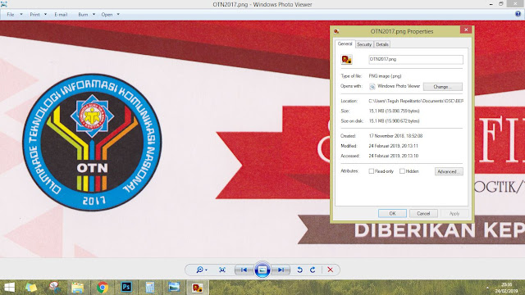Launch Google Chrome from the taskbar
Screen dimensions: 525x295
[103, 288]
